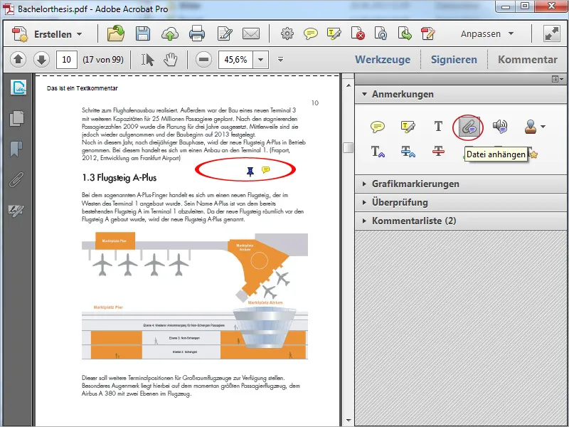Click the vertical scrollbar thumb
Viewport: 569px width, 427px height.
coord(348,148)
